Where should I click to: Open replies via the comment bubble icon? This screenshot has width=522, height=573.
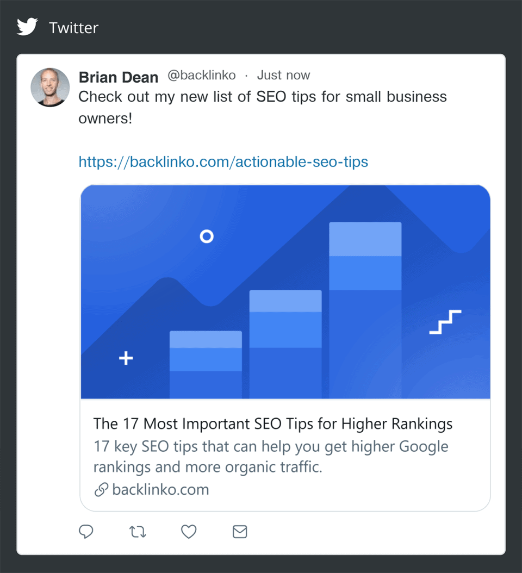pyautogui.click(x=86, y=532)
